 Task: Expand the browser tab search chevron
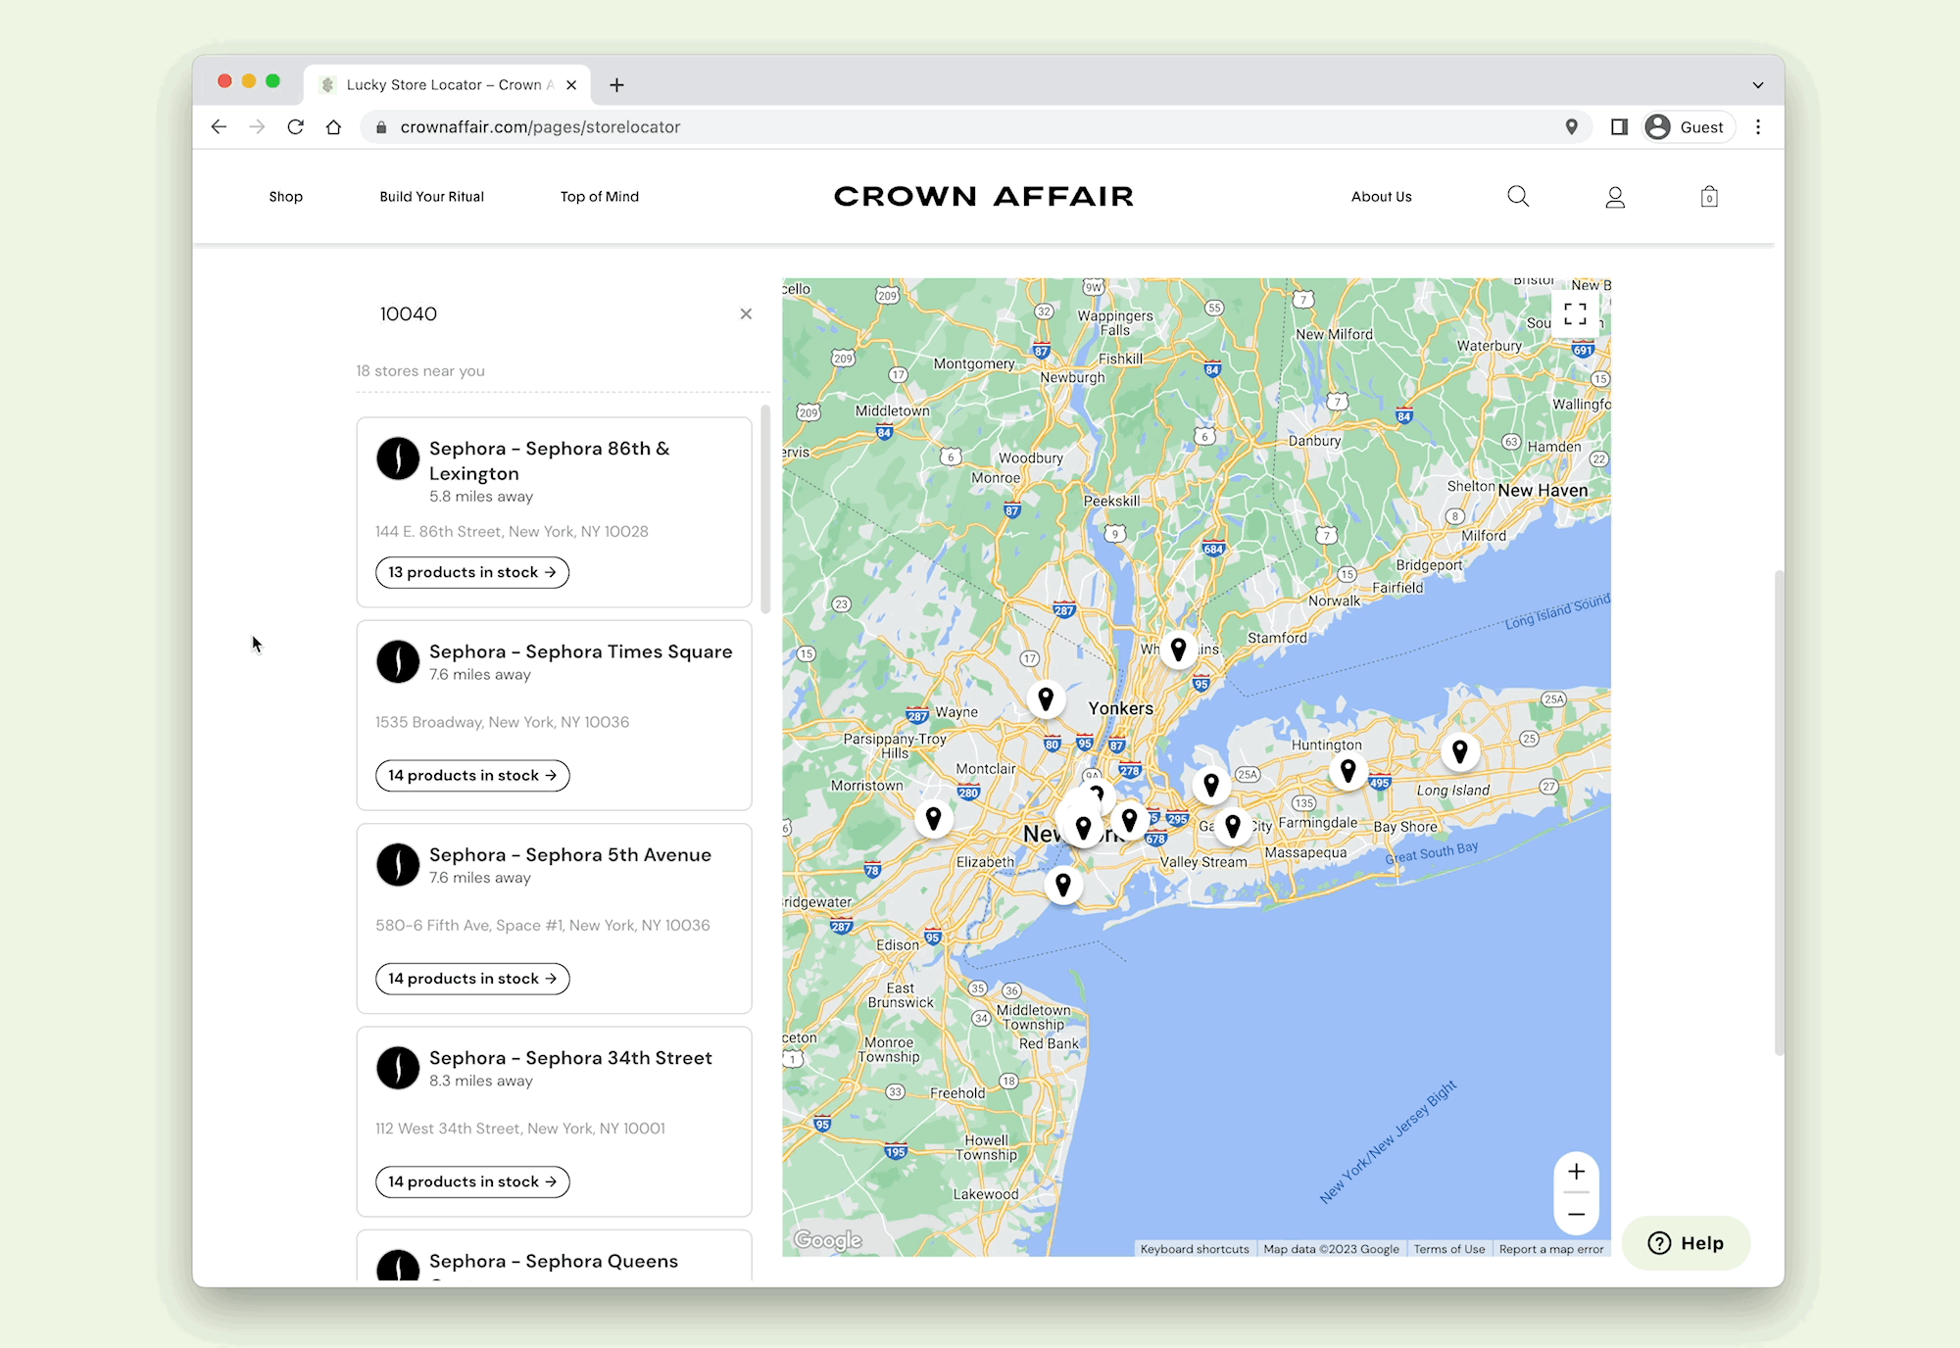tap(1757, 85)
